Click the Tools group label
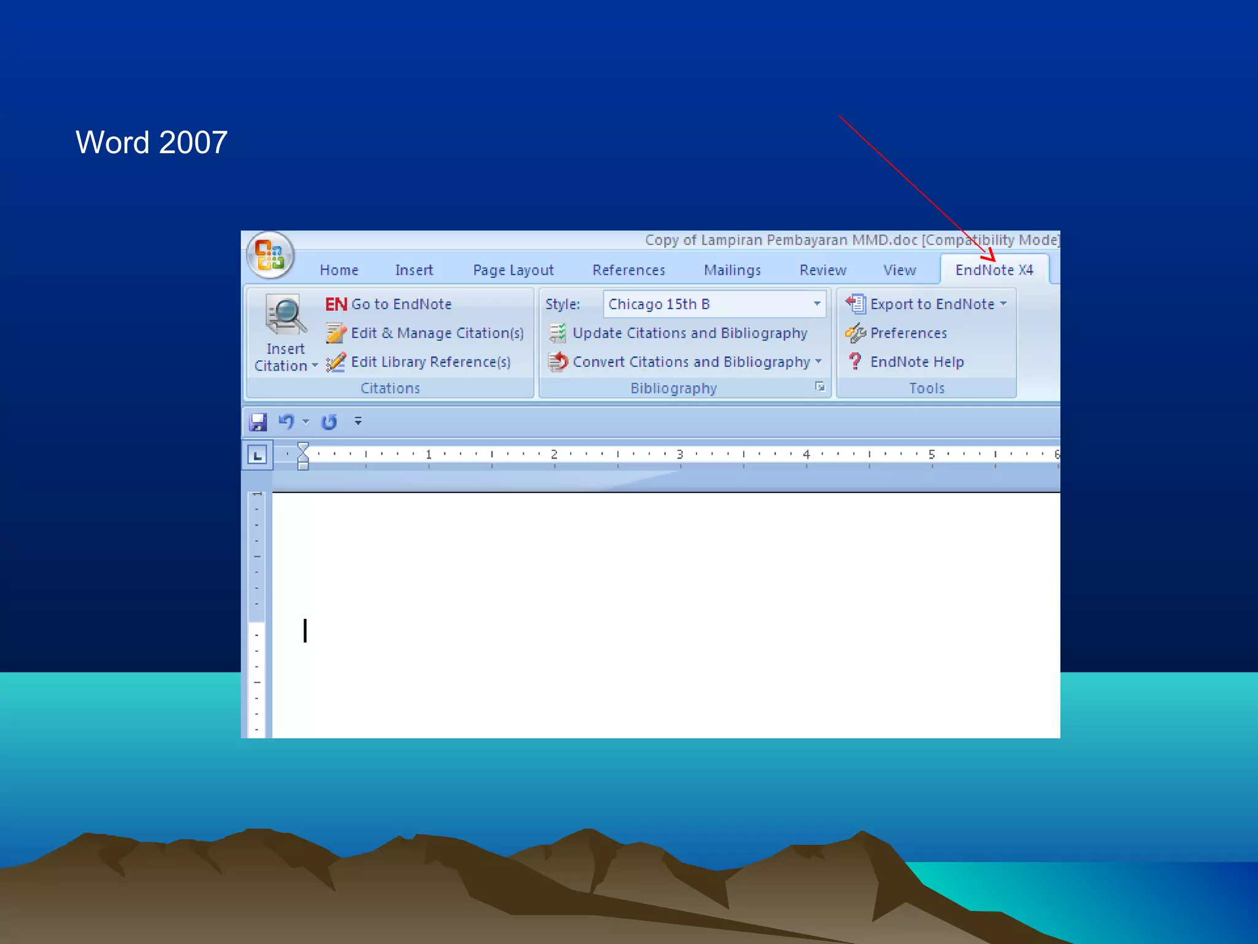Image resolution: width=1258 pixels, height=944 pixels. click(x=927, y=388)
